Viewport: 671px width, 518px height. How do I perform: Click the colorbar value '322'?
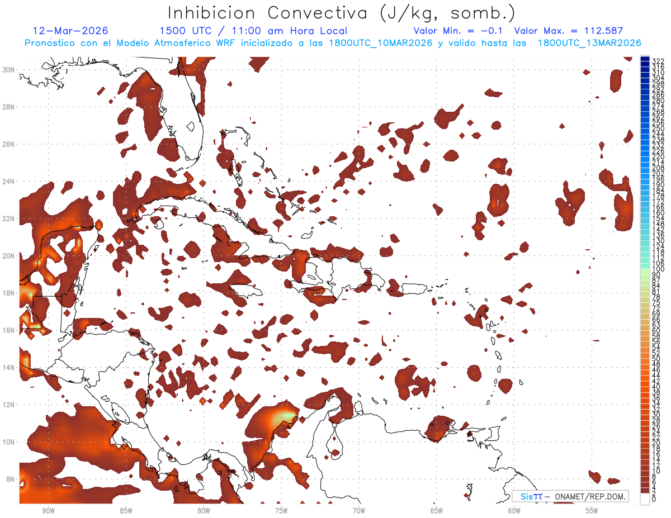658,61
